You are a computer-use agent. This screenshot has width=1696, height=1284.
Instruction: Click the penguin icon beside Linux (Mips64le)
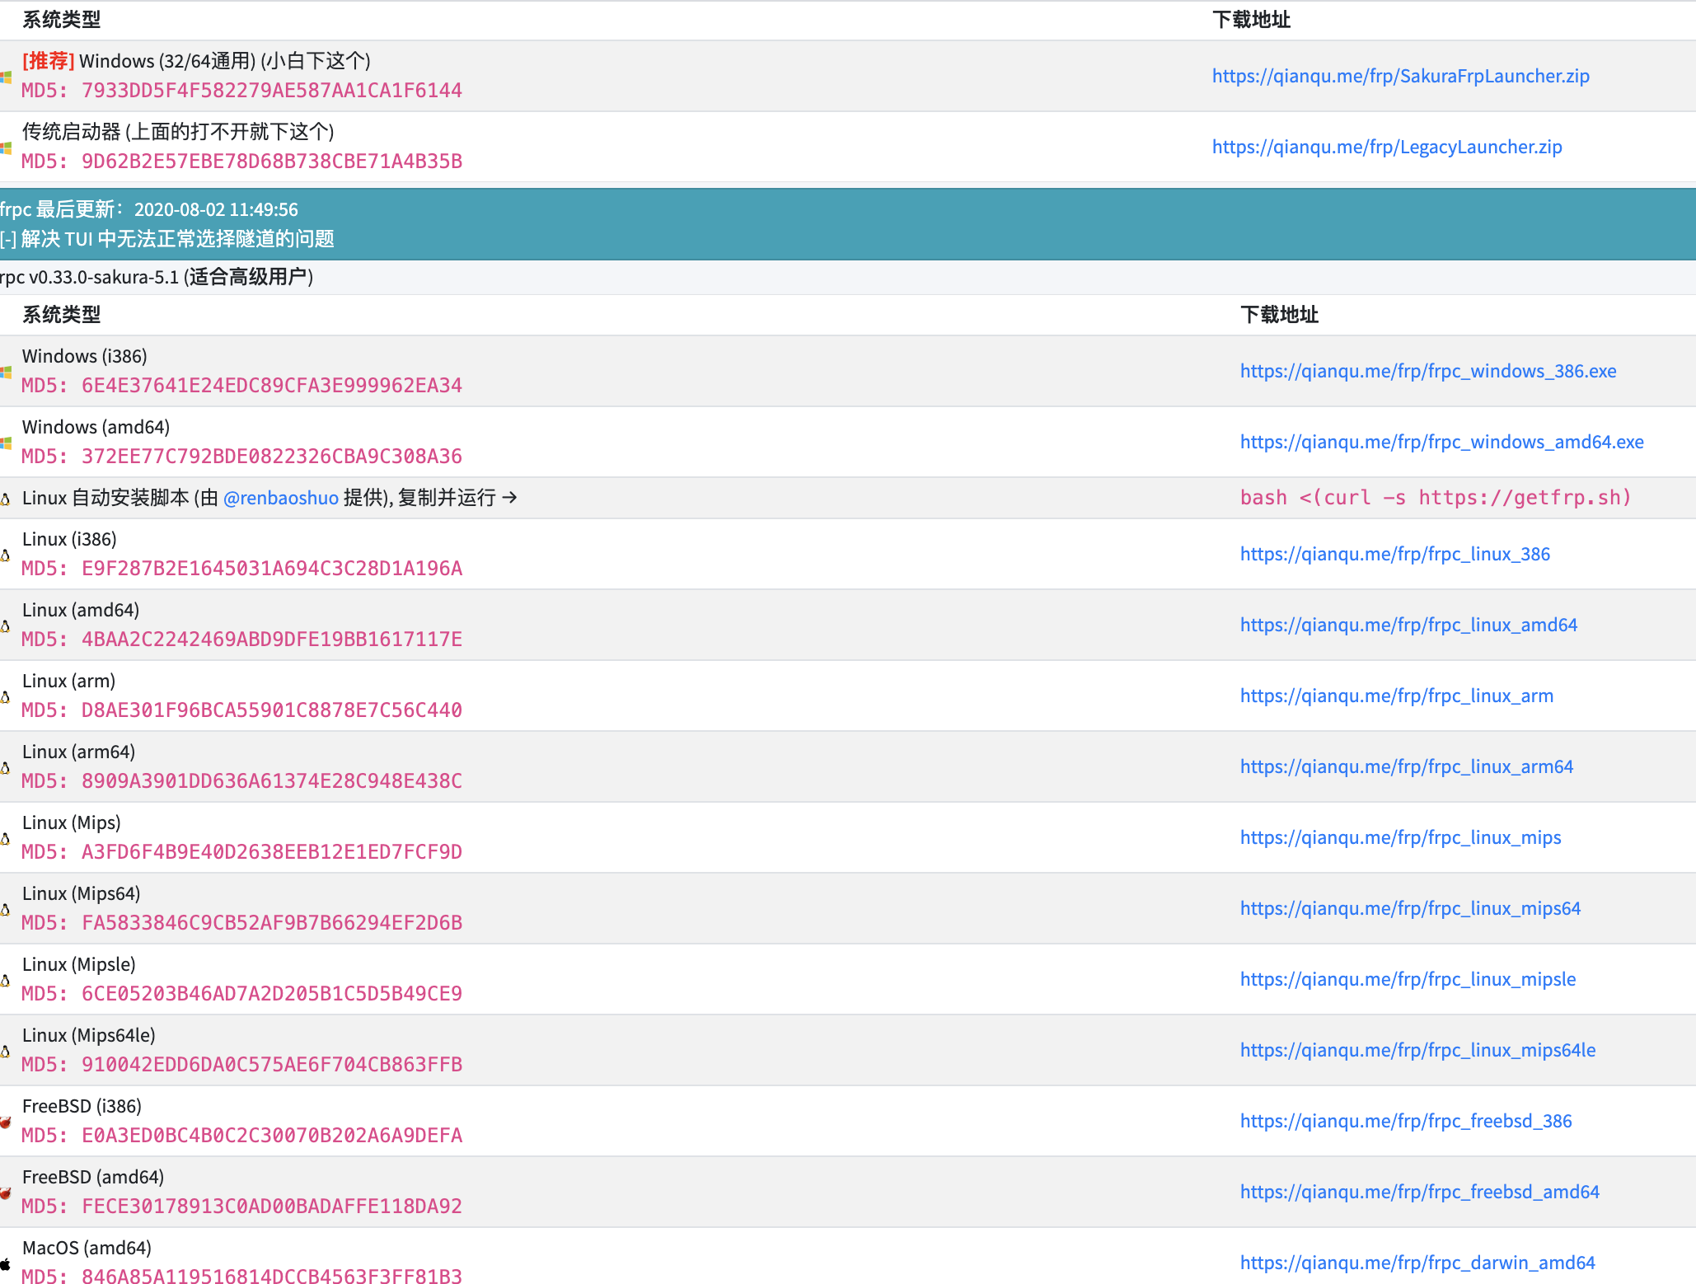pyautogui.click(x=5, y=1051)
